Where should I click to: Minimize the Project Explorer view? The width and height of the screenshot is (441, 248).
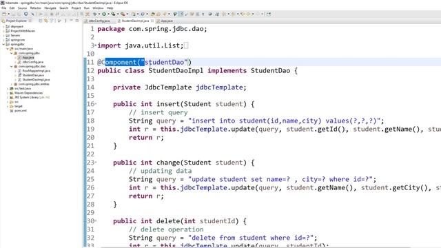71,21
